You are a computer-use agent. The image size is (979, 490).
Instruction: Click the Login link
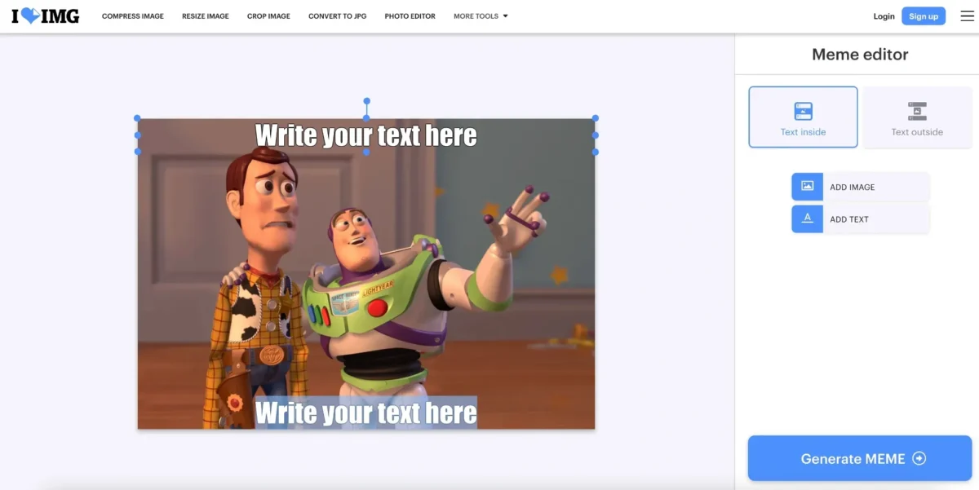[x=884, y=16]
